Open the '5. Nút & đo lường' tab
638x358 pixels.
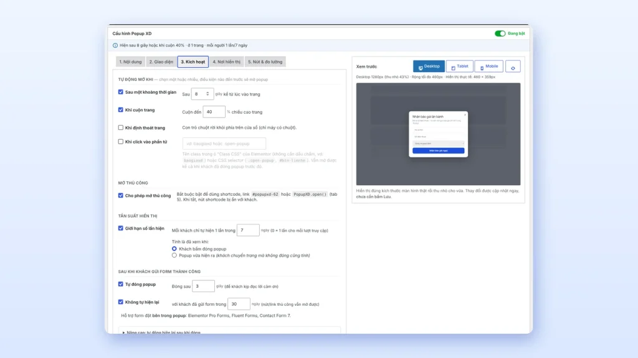265,62
